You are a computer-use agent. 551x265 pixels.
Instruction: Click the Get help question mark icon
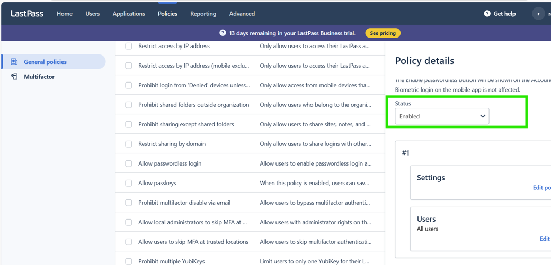487,14
